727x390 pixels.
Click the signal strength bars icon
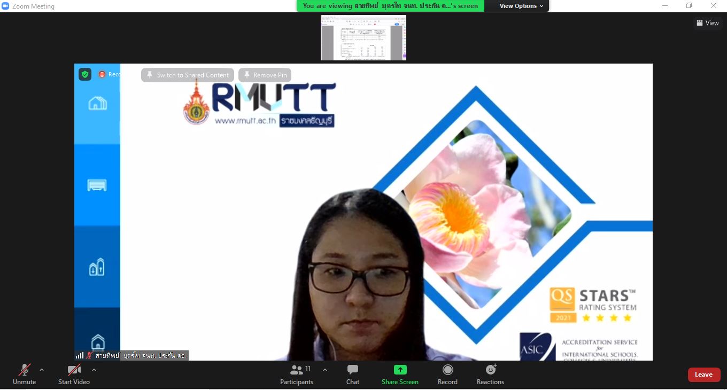pos(80,355)
